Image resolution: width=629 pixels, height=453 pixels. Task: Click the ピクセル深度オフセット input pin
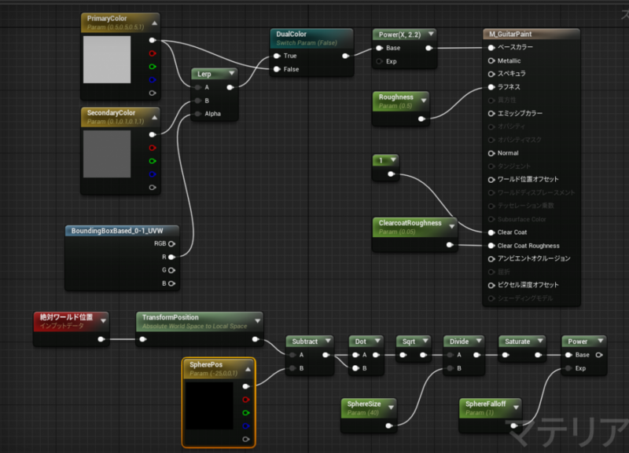coord(491,285)
